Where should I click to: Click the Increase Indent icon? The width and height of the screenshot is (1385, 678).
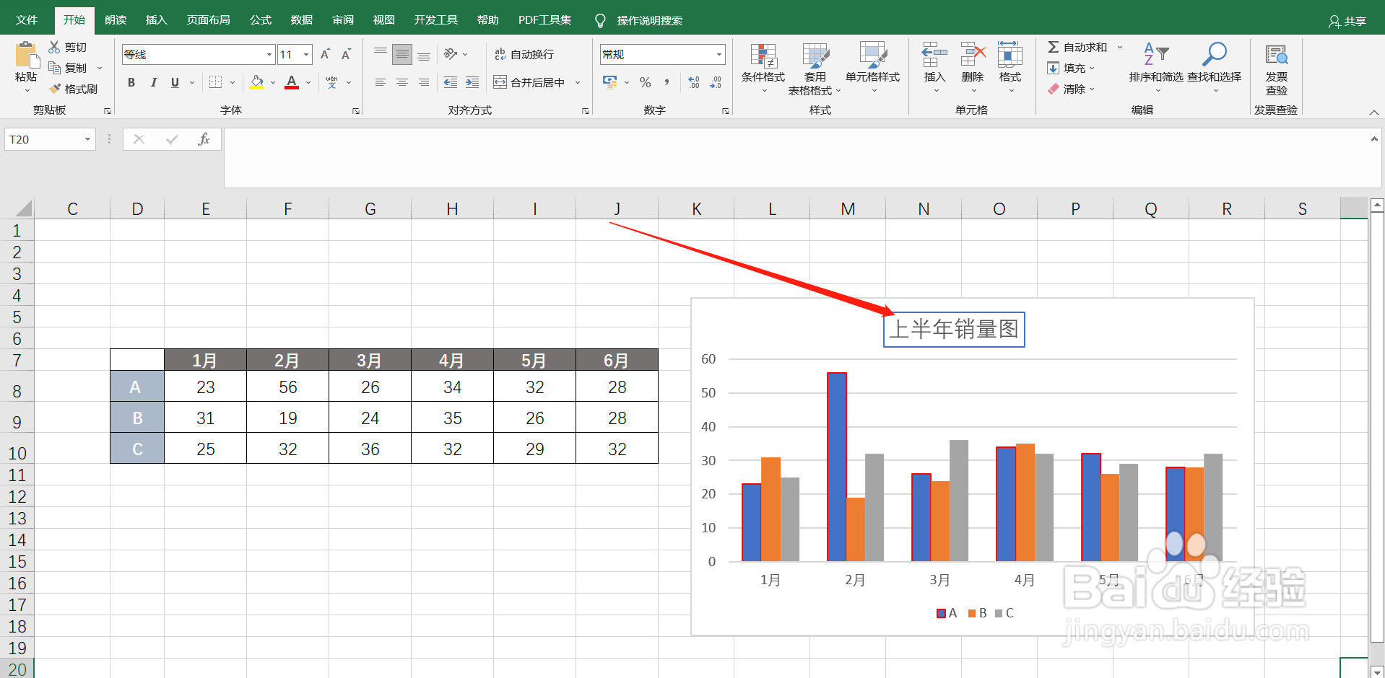(472, 82)
